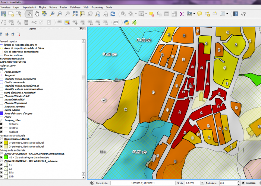261x186 pixels.
Task: Open the Text Annotation dropdown arrow
Action: (x=227, y=14)
